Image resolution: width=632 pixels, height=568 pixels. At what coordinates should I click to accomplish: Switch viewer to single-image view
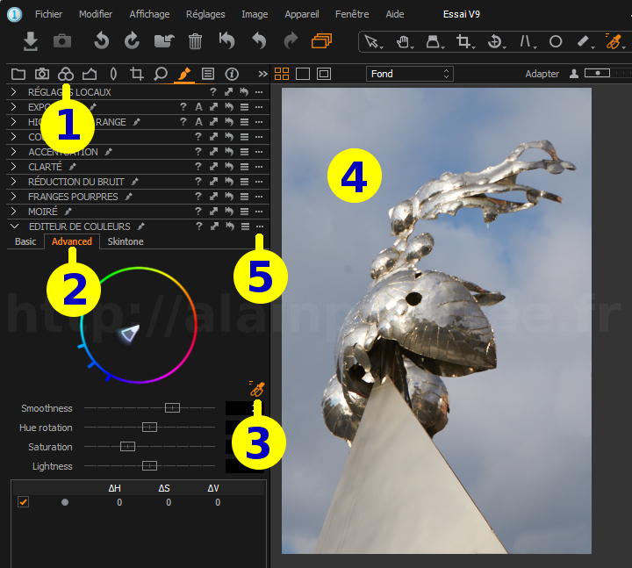[303, 74]
